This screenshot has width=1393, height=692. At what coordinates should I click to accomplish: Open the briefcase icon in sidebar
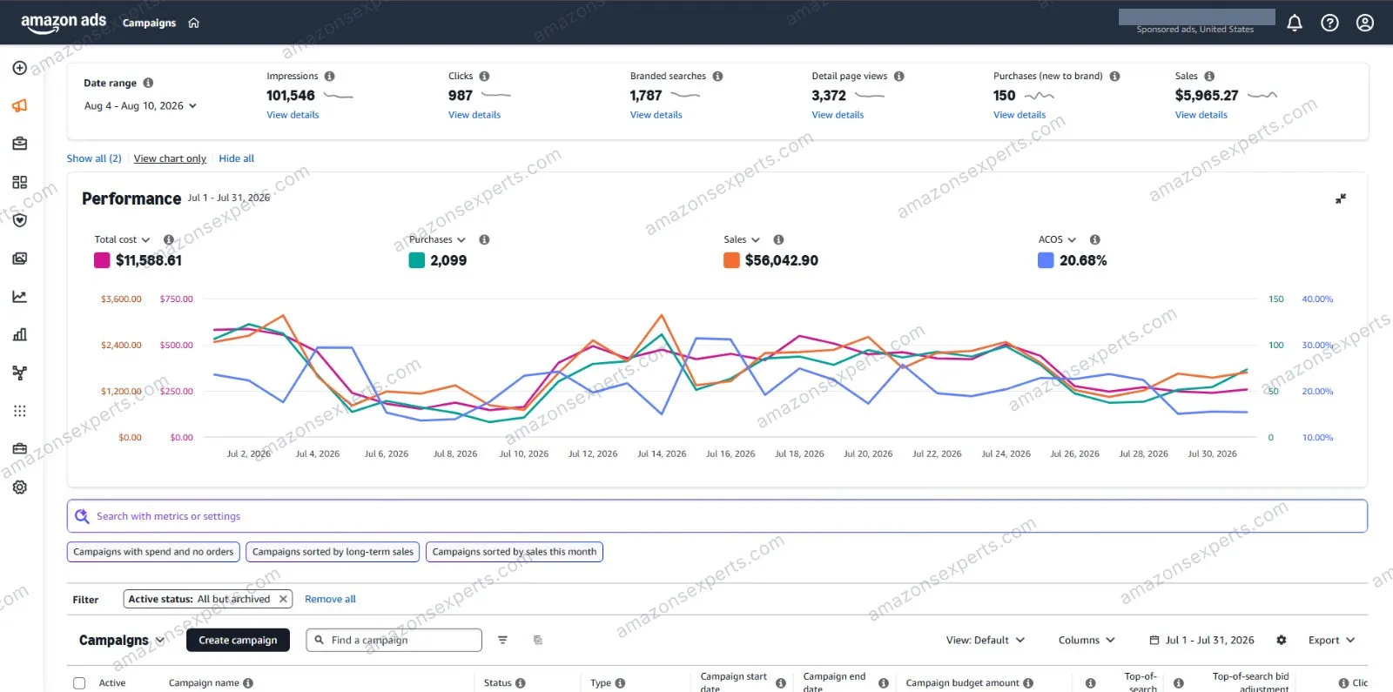(20, 144)
